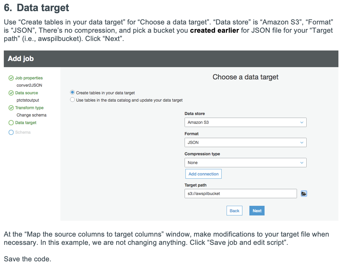Select the Data target step label
Screen dimensions: 347x275
tap(26, 123)
